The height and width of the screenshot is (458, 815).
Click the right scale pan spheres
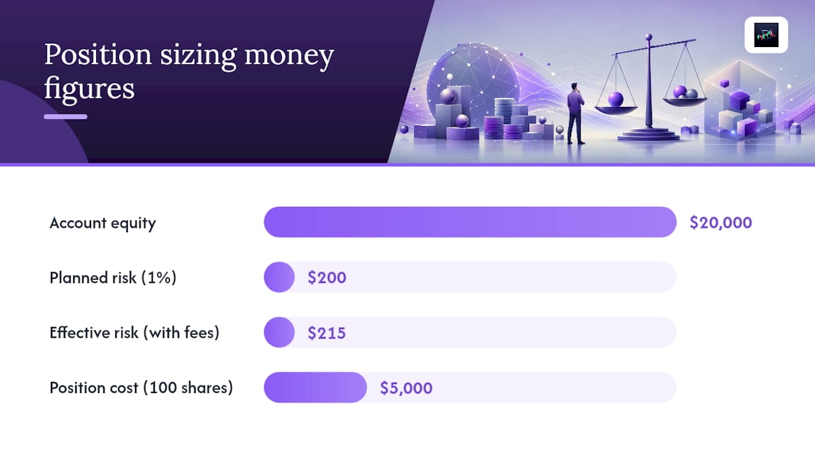[x=685, y=93]
